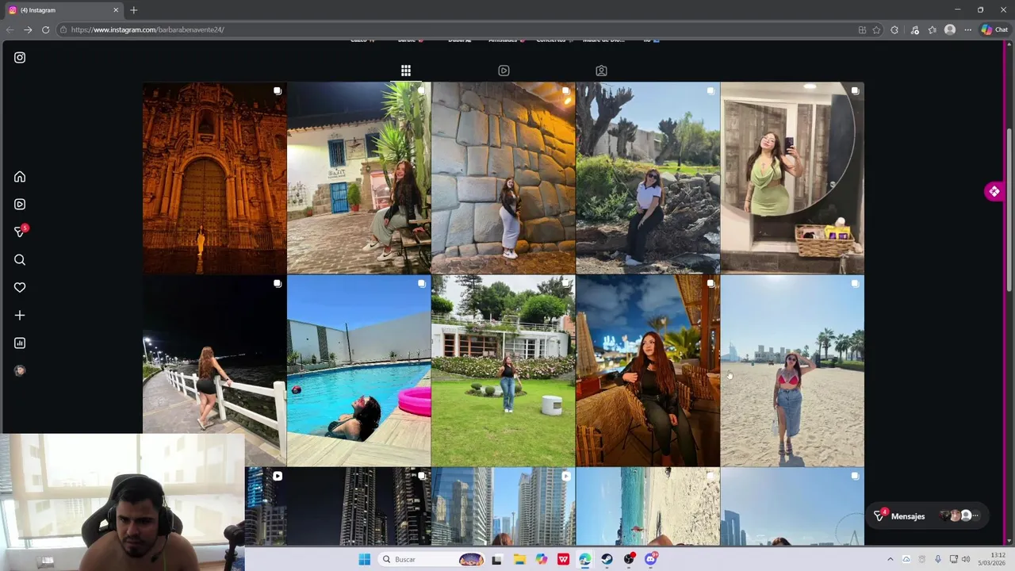Select the Instagram browser tab
Viewport: 1015px width, 571px height.
point(63,10)
